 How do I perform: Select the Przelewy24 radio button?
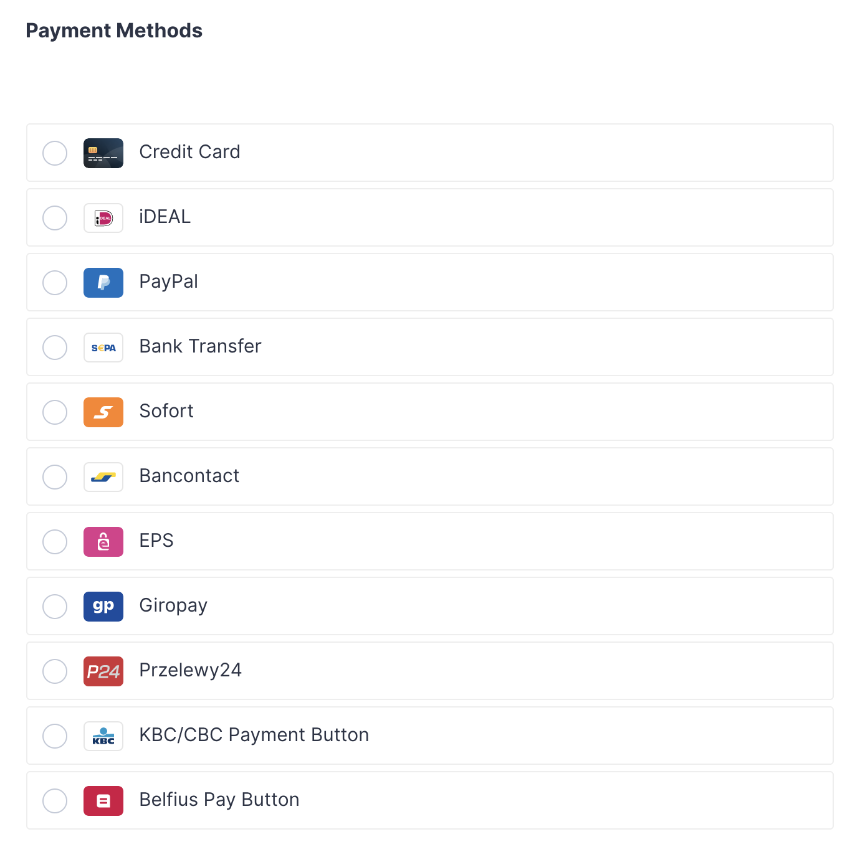[55, 671]
